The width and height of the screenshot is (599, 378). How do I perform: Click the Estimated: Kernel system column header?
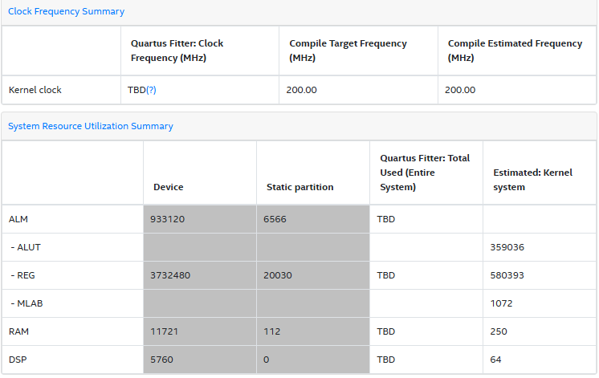click(532, 180)
